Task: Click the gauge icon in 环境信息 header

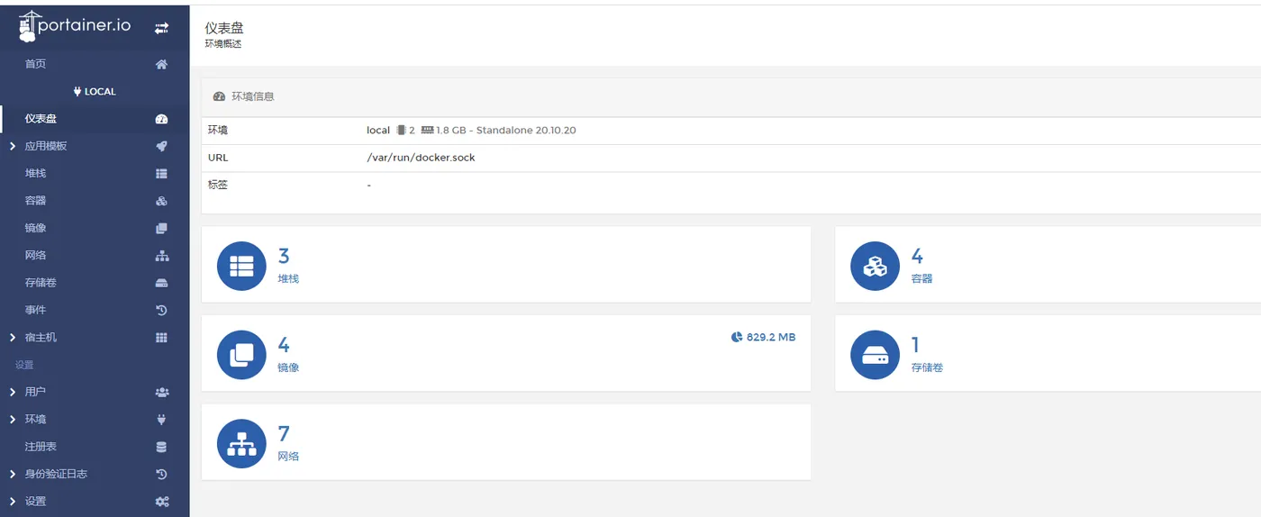Action: pyautogui.click(x=219, y=96)
